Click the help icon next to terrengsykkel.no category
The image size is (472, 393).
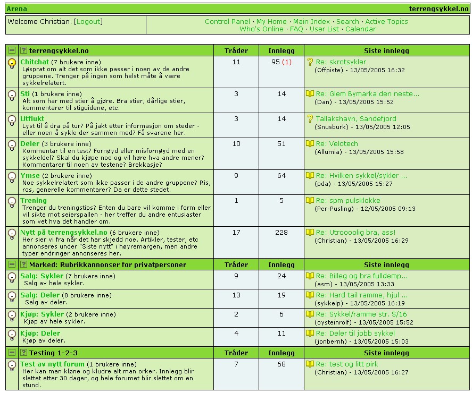23,50
